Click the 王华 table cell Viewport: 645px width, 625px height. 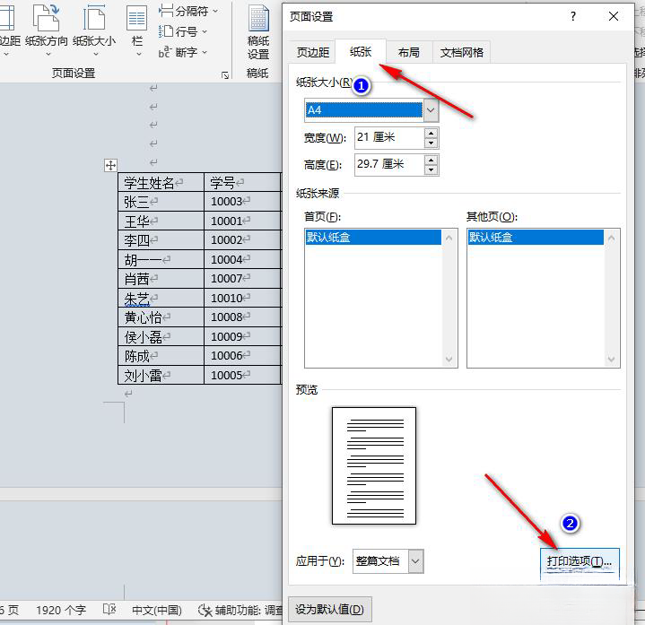pyautogui.click(x=161, y=221)
